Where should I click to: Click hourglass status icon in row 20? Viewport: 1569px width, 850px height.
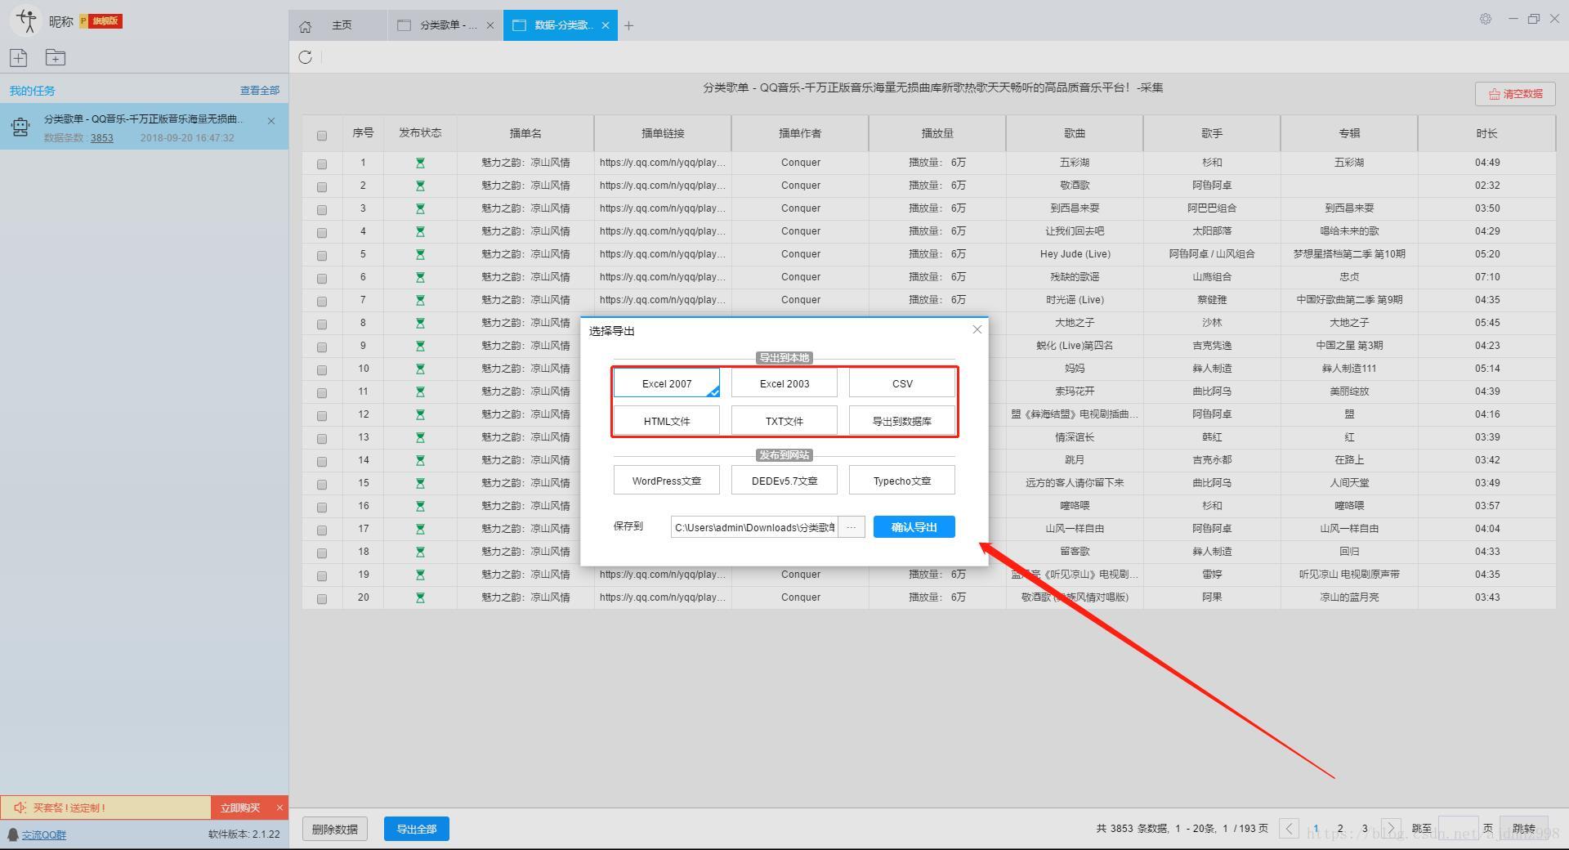pyautogui.click(x=420, y=597)
